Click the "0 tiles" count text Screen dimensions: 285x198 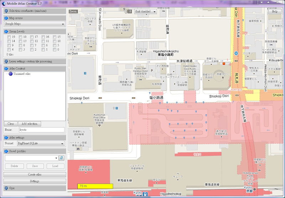pos(10,54)
